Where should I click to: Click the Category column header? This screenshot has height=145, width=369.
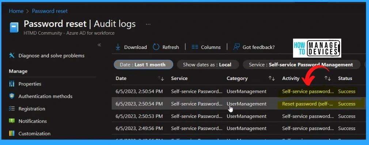[x=237, y=79]
